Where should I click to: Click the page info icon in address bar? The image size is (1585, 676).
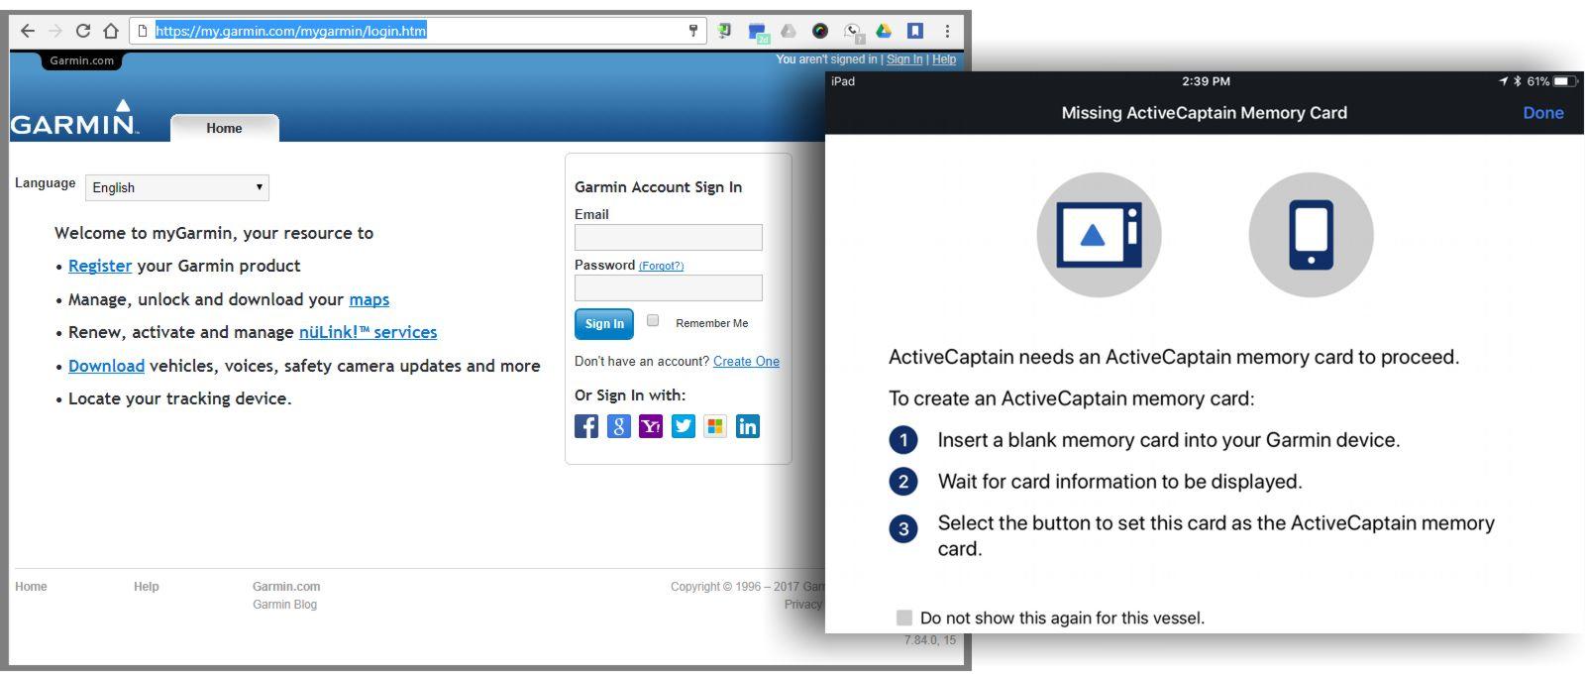click(143, 31)
